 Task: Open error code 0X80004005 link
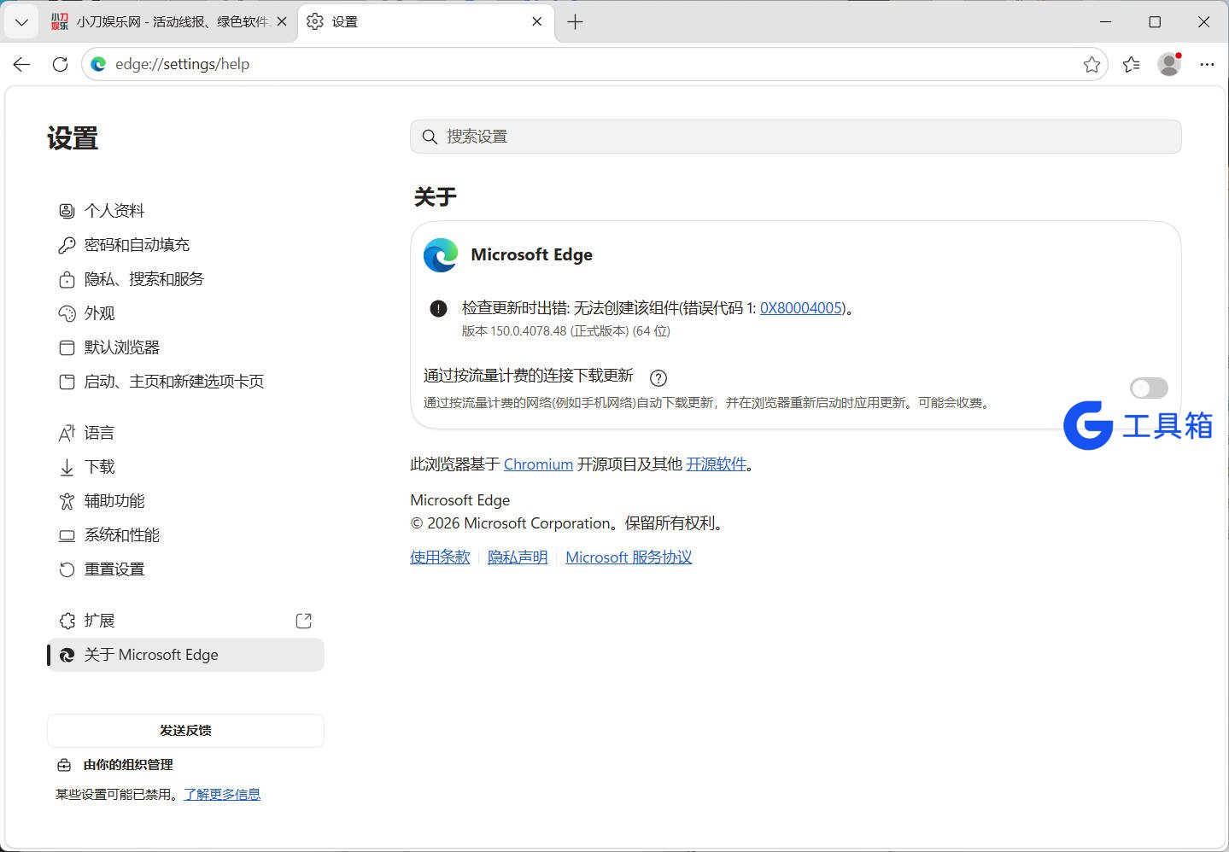point(801,308)
